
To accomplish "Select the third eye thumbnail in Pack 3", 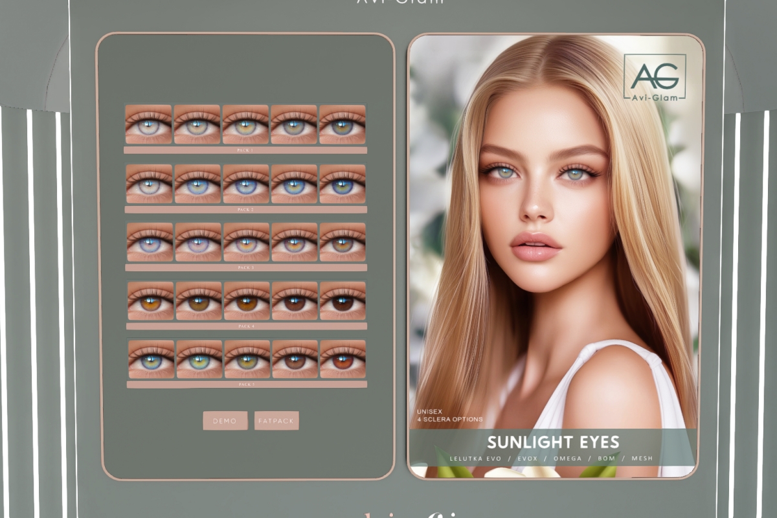I will tap(246, 242).
